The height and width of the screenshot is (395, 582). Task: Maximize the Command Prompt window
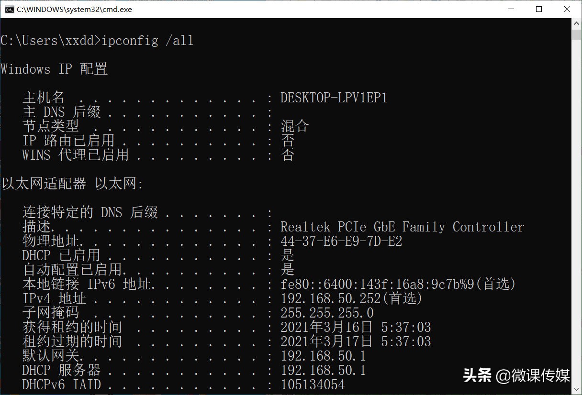[x=538, y=9]
